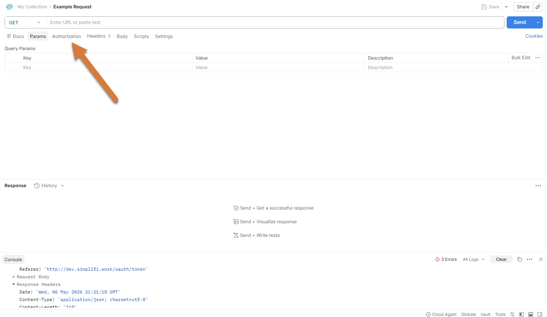Open the Scripts tab
This screenshot has height=317, width=547.
point(141,36)
